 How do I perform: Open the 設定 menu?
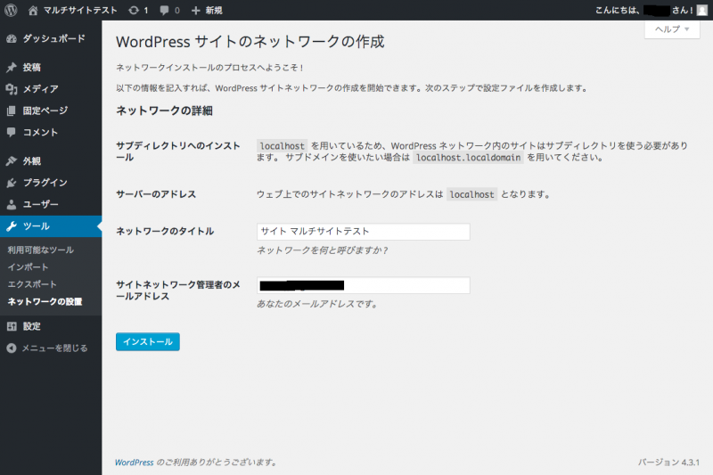click(51, 326)
